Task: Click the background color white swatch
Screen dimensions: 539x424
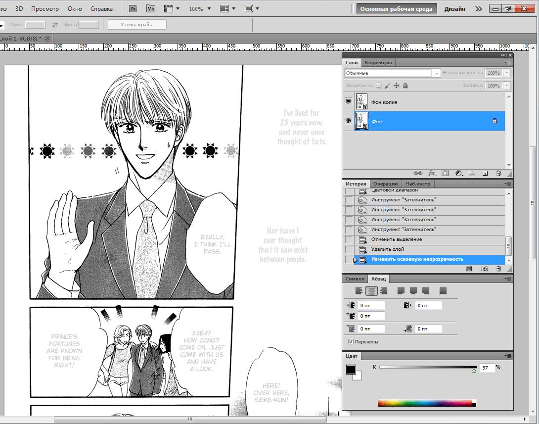Action: pos(358,377)
